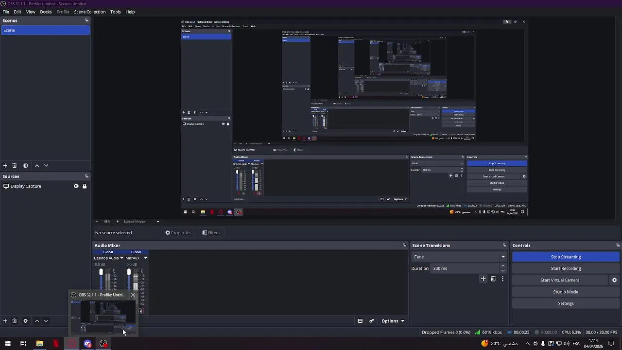Move source up in Sources toolbar

(x=37, y=321)
